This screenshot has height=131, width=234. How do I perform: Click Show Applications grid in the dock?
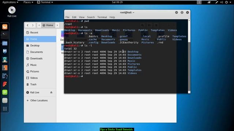tap(5, 109)
